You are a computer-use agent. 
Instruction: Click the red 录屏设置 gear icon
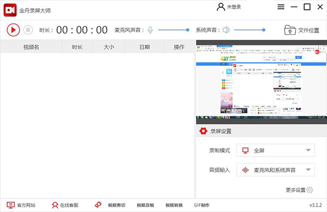coord(203,131)
